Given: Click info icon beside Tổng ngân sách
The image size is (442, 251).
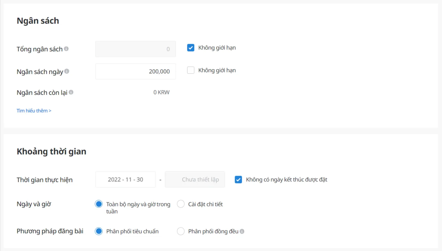Looking at the screenshot, I should pyautogui.click(x=66, y=49).
